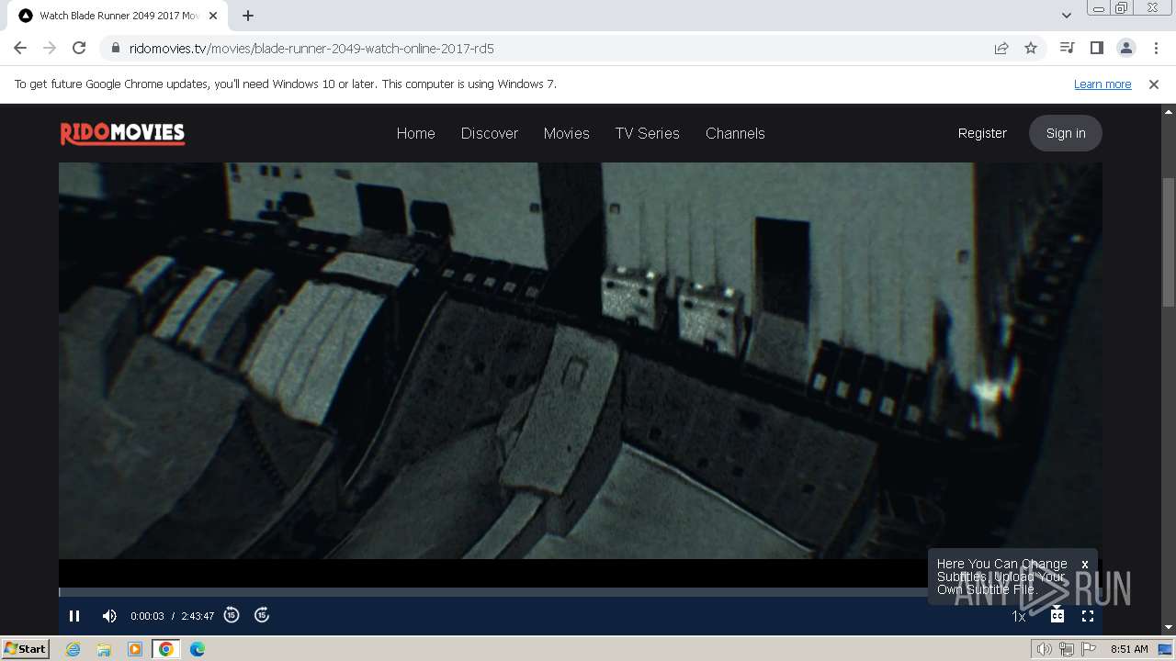Open the 1x playback speed menu

point(1019,617)
